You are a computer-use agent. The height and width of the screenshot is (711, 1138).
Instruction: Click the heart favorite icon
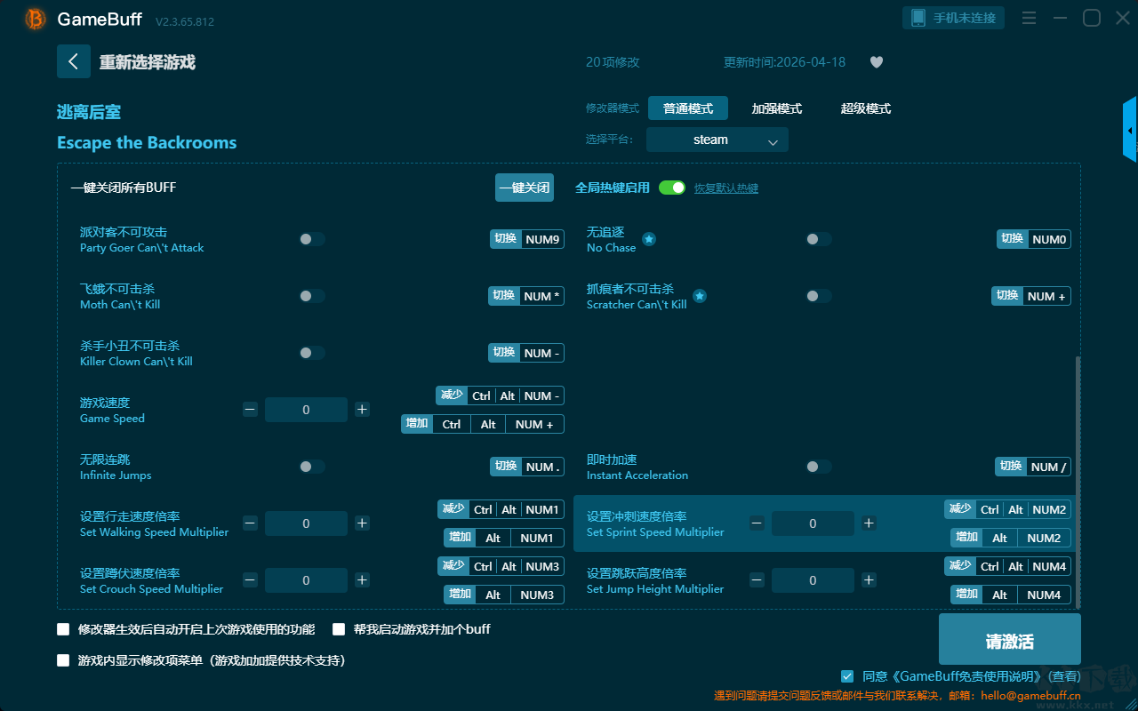[x=876, y=62]
